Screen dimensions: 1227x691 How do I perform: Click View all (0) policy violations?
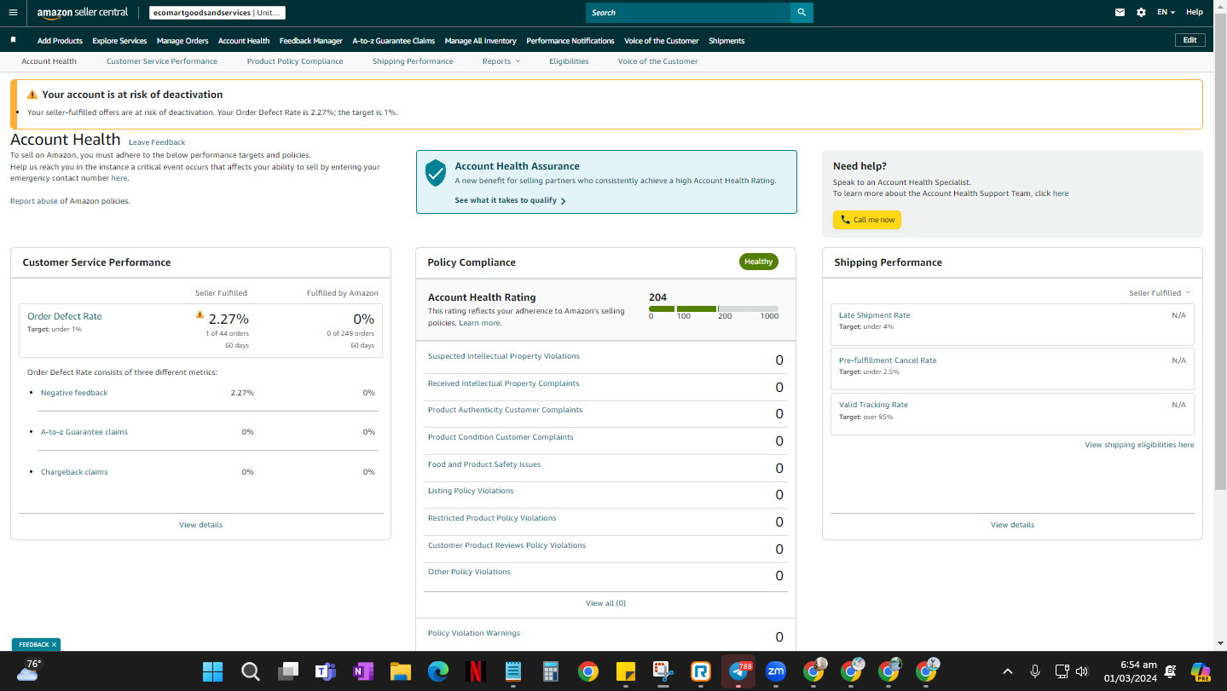pos(606,603)
